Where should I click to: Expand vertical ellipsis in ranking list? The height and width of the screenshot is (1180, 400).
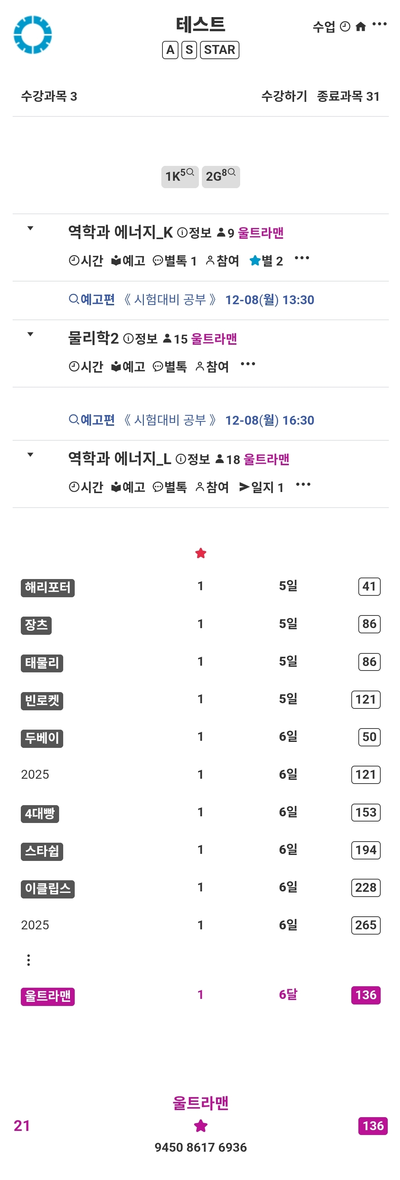click(28, 960)
